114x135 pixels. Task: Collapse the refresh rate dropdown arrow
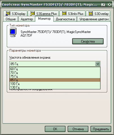98,64
